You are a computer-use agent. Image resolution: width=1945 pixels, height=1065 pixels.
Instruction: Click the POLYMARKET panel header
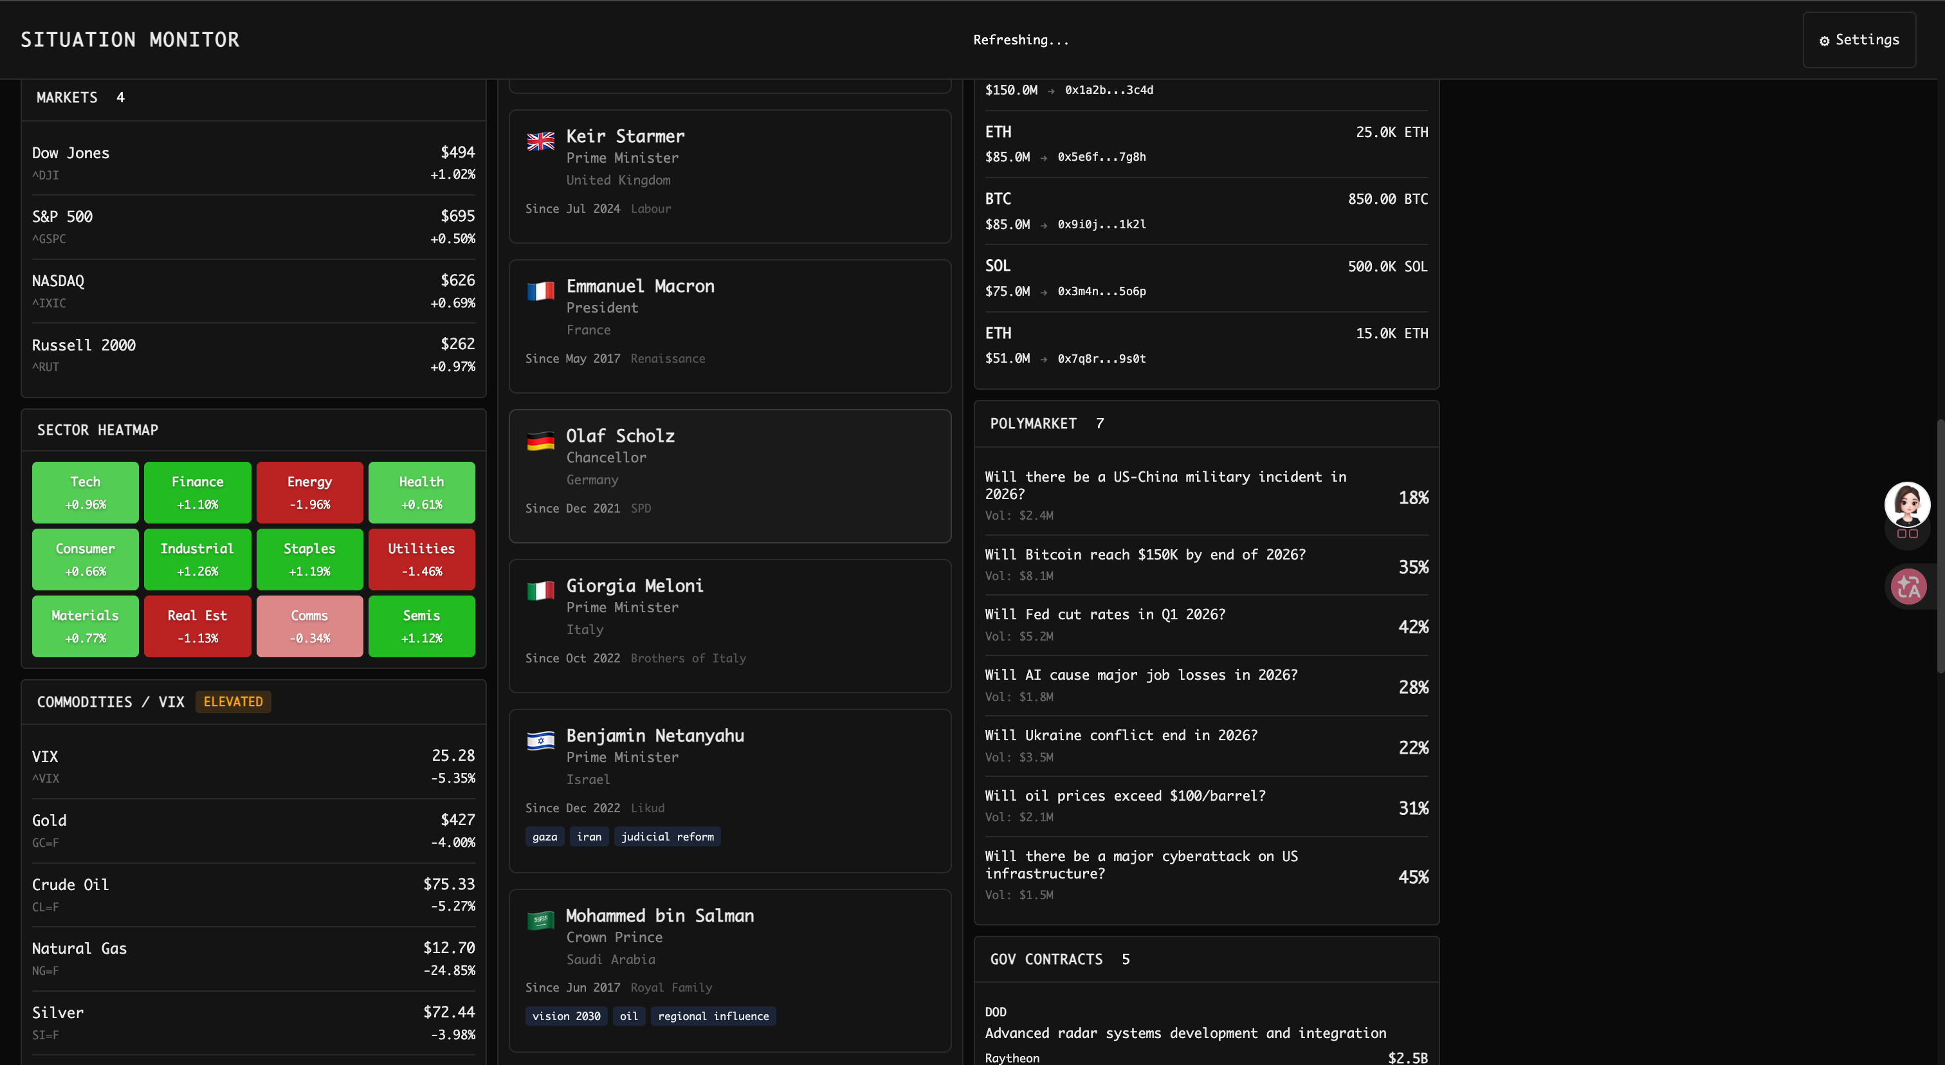1032,423
